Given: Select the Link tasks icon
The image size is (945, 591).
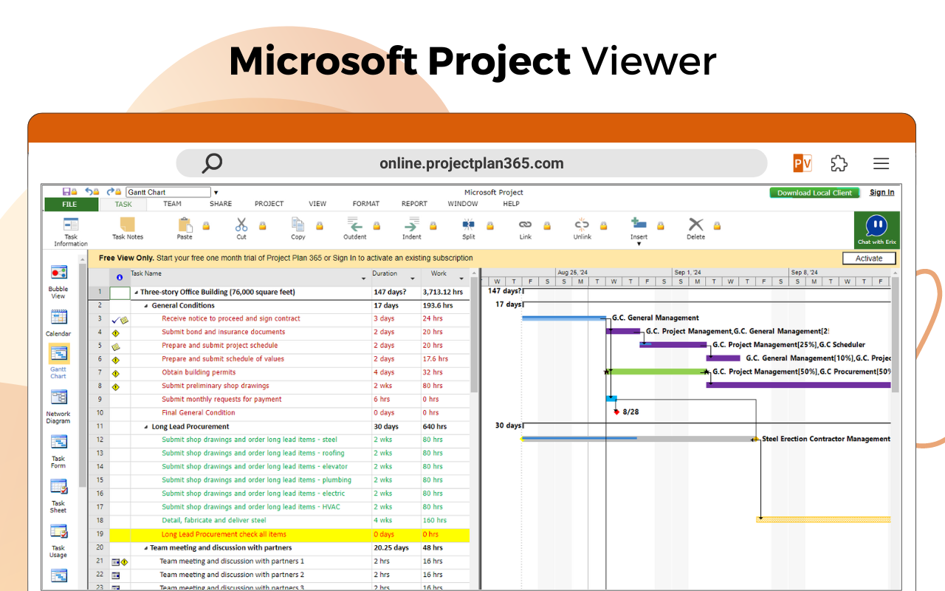Looking at the screenshot, I should click(x=525, y=225).
